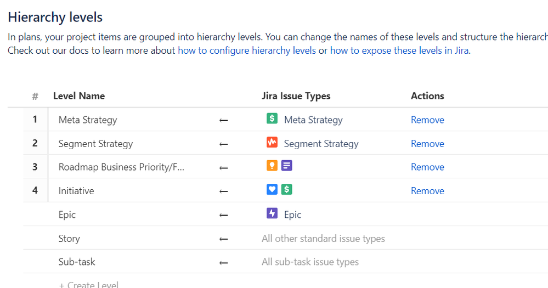Click the arrow in the Sub-task row

click(223, 263)
